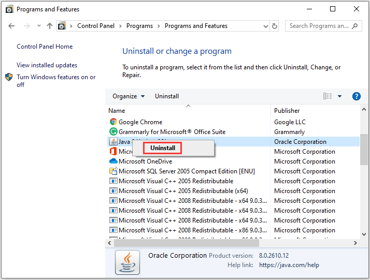This screenshot has width=370, height=280.
Task: Click the vertical scrollbar thumb
Action: click(x=364, y=150)
